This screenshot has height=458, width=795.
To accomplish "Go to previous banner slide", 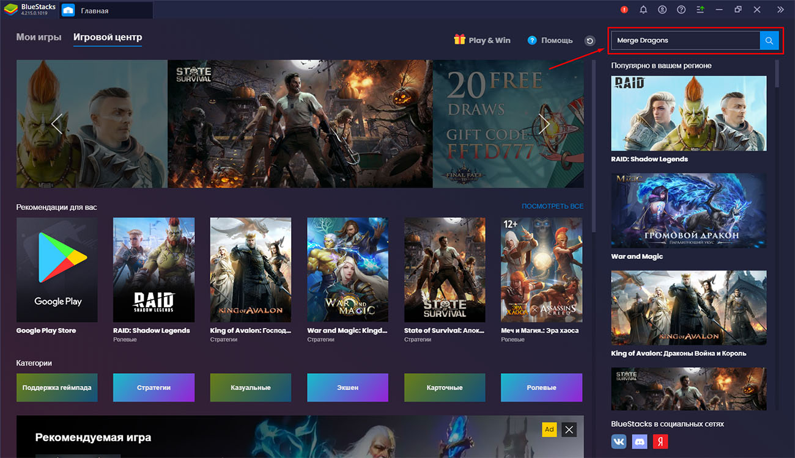I will click(57, 124).
